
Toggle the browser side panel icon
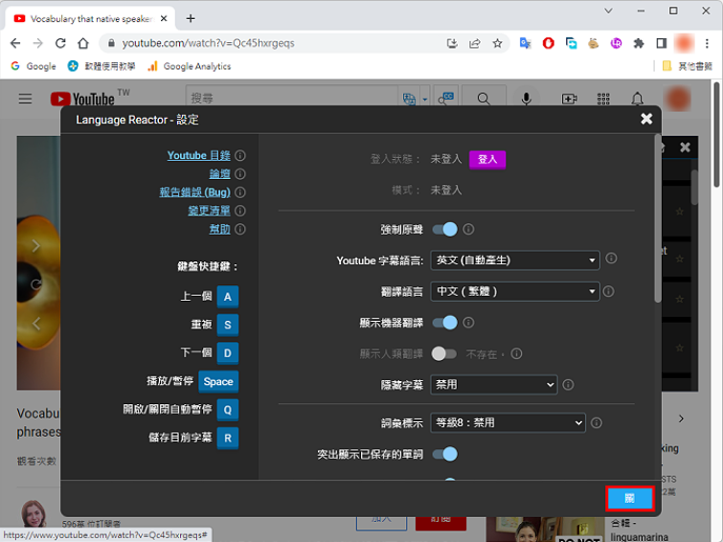click(661, 43)
